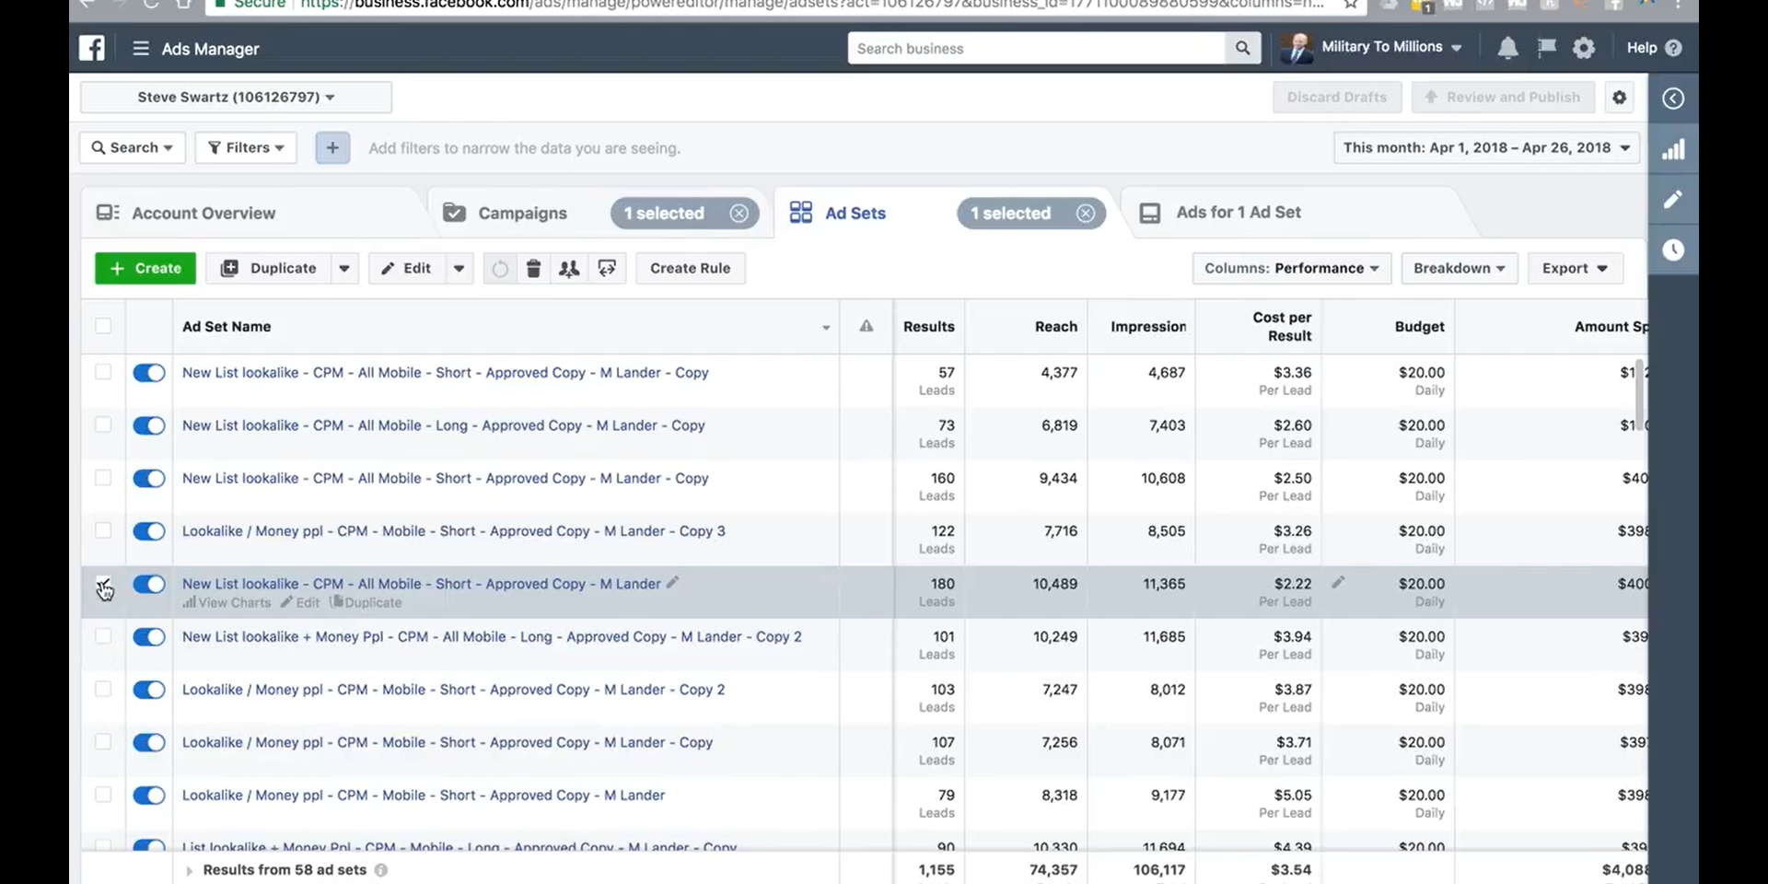Check the box for row with 57 leads
Screen dimensions: 1768x884
(x=103, y=372)
